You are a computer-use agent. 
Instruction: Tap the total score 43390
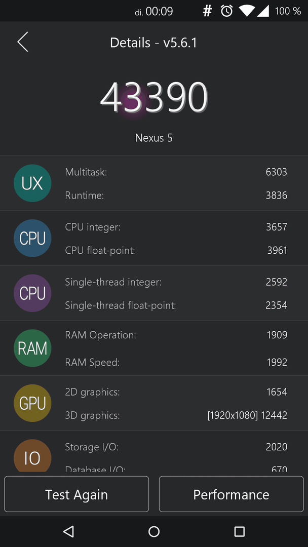(x=154, y=97)
